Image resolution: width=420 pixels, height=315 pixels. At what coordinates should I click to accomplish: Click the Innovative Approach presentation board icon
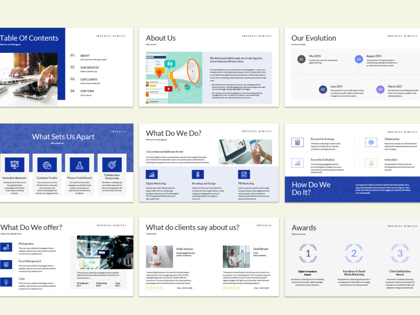tap(14, 165)
